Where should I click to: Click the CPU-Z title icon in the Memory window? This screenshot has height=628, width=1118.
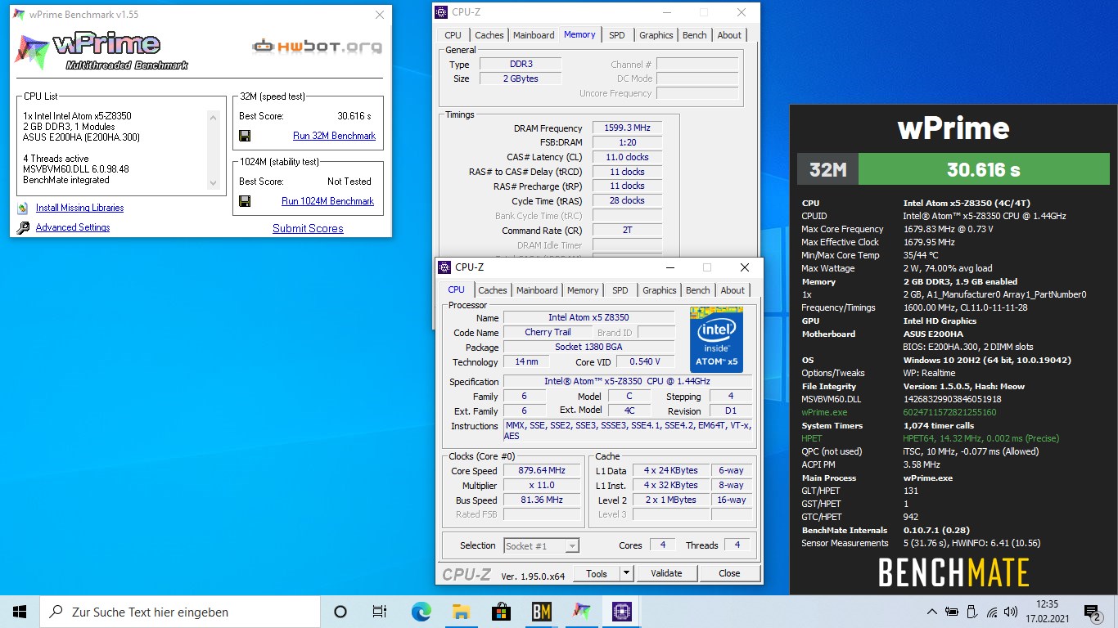pyautogui.click(x=442, y=12)
